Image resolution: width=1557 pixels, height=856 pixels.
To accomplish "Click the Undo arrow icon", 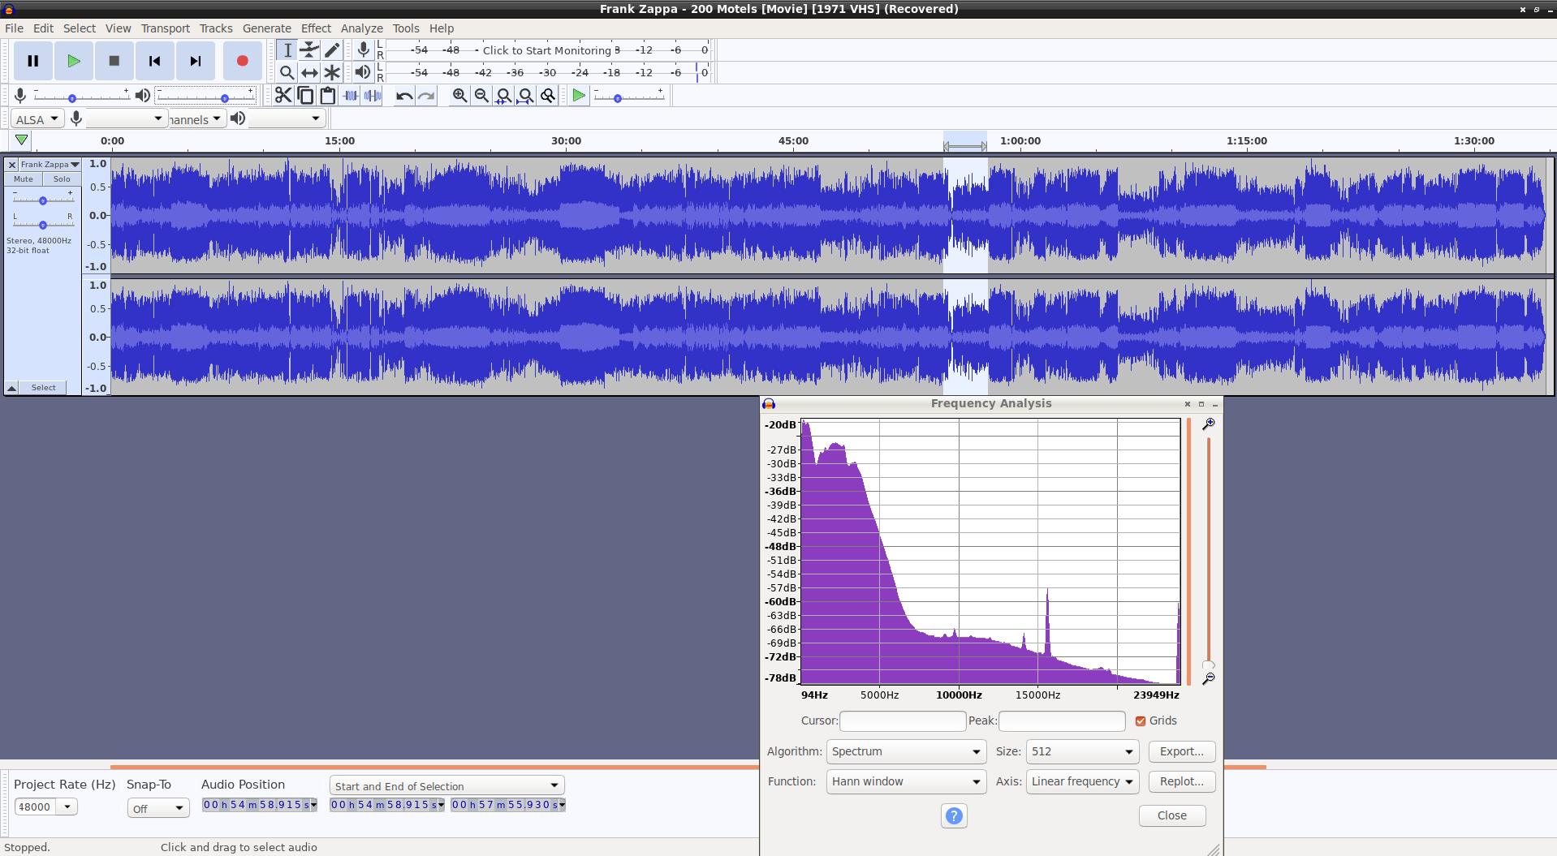I will [404, 96].
